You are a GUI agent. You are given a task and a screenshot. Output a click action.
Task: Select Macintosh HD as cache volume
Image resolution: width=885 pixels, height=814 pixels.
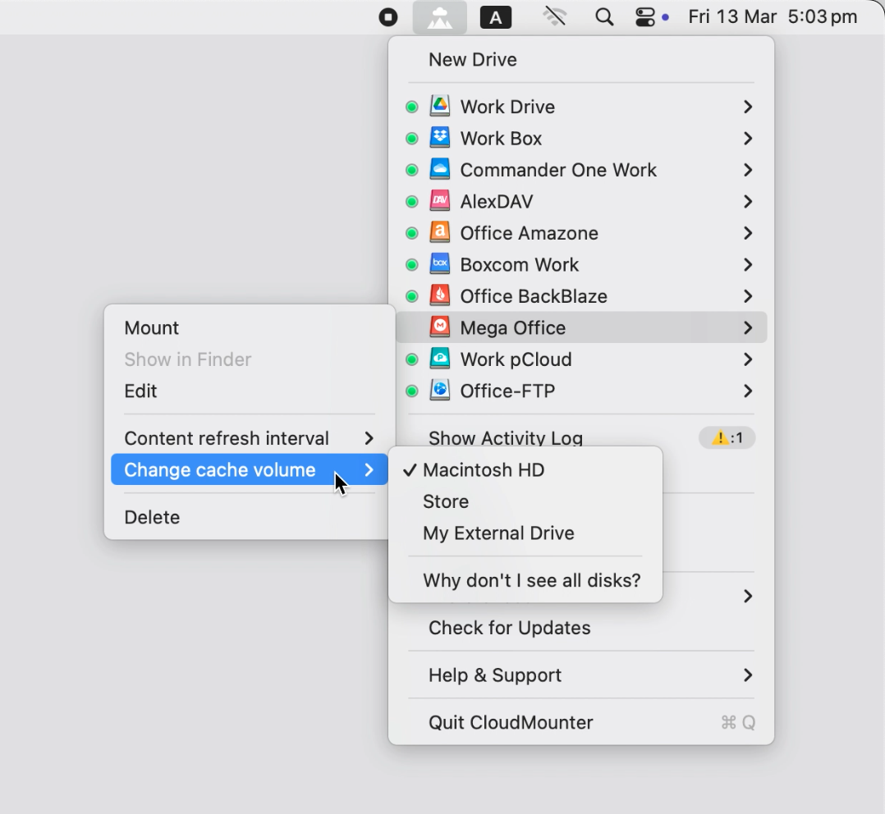(525, 470)
